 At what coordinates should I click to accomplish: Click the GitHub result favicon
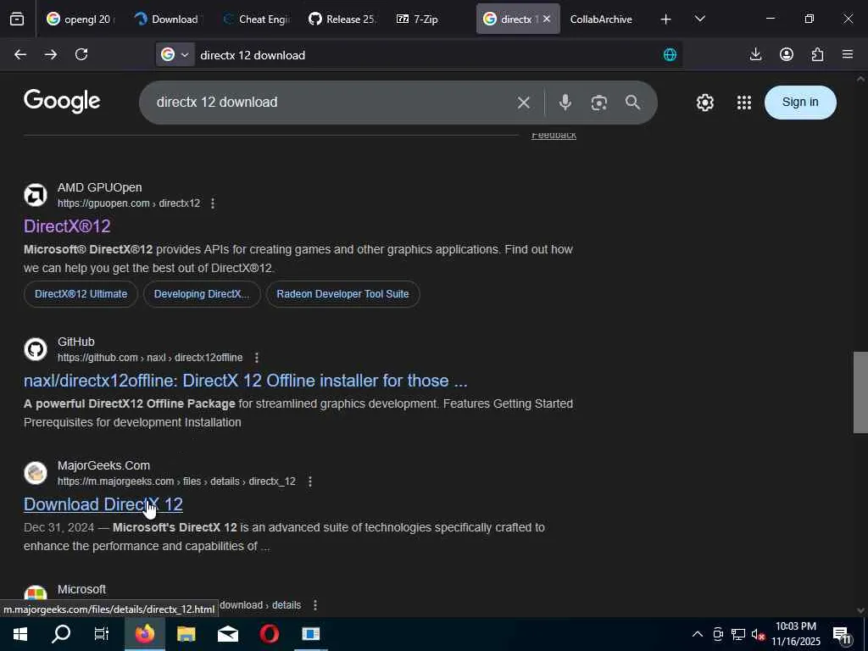point(36,349)
